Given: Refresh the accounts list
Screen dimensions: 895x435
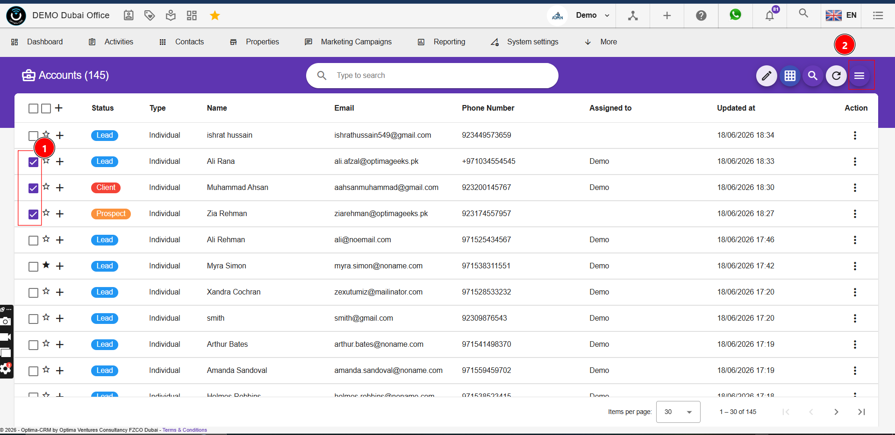Looking at the screenshot, I should pos(836,76).
